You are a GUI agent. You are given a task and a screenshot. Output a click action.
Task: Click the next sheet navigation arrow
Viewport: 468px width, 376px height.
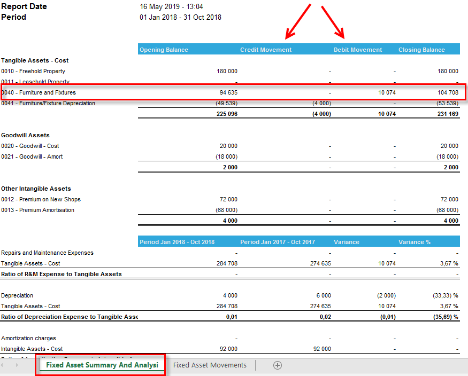coord(17,365)
